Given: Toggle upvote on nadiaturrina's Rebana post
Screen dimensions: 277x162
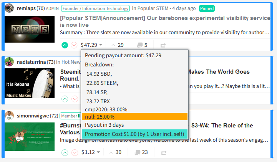Looking at the screenshot, I should click(x=65, y=99).
